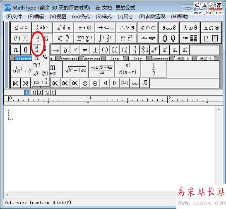Open the relational symbols palette (≤≠≈)

pos(21,27)
